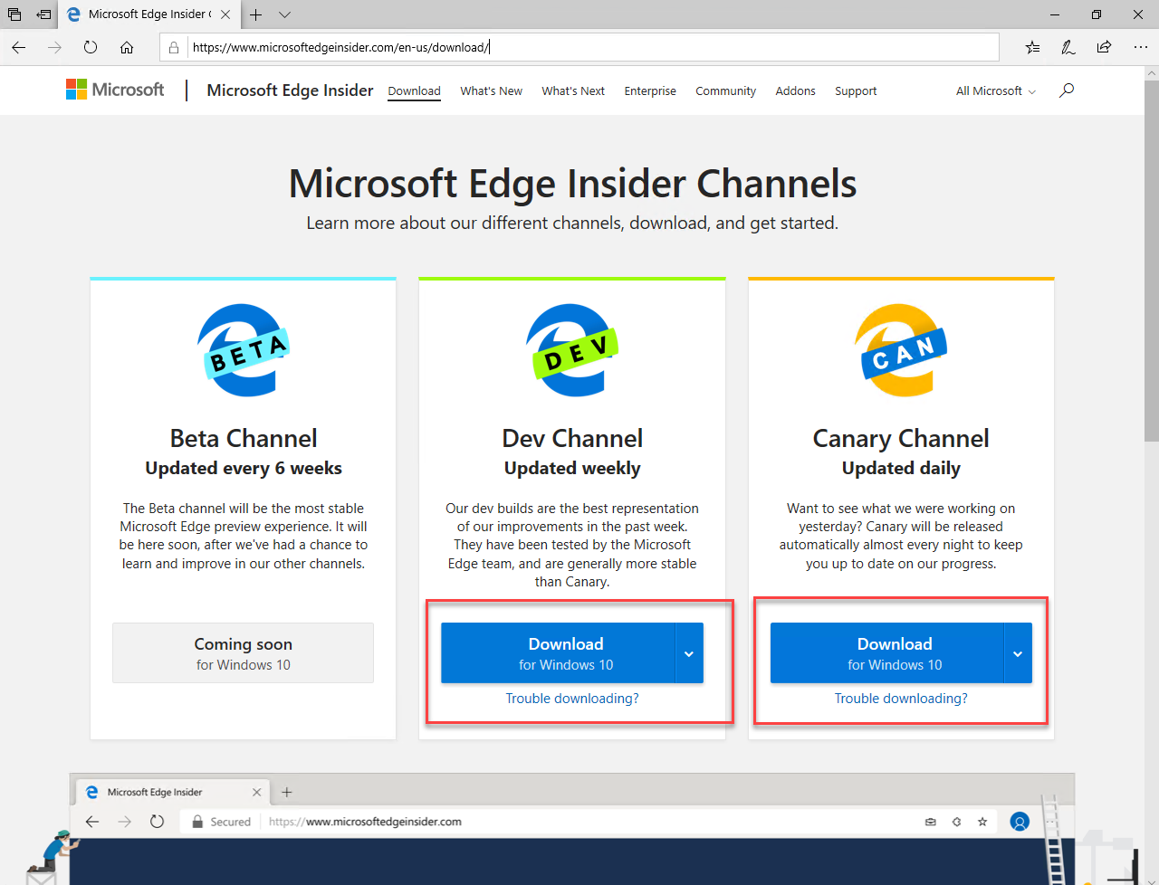Click the browser preview illustration image
Viewport: 1159px width, 885px height.
(572, 829)
